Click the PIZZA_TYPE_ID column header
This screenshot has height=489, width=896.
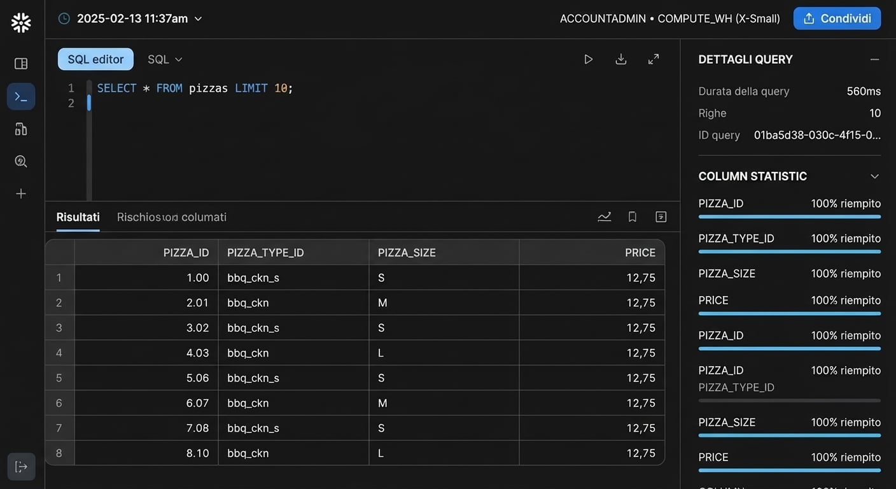[x=265, y=253]
